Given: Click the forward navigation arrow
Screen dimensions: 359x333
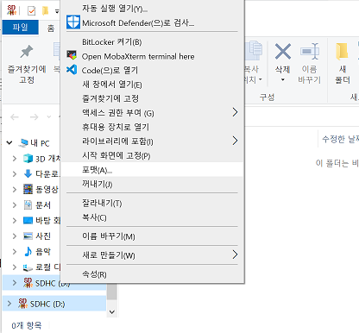Looking at the screenshot, I should (34, 116).
